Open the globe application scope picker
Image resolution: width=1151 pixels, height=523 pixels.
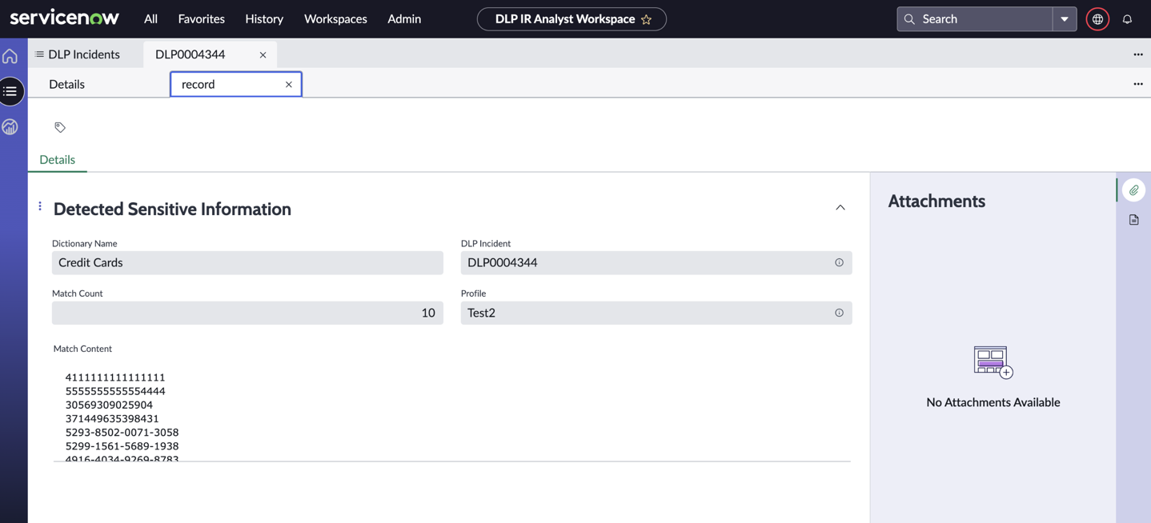point(1097,19)
